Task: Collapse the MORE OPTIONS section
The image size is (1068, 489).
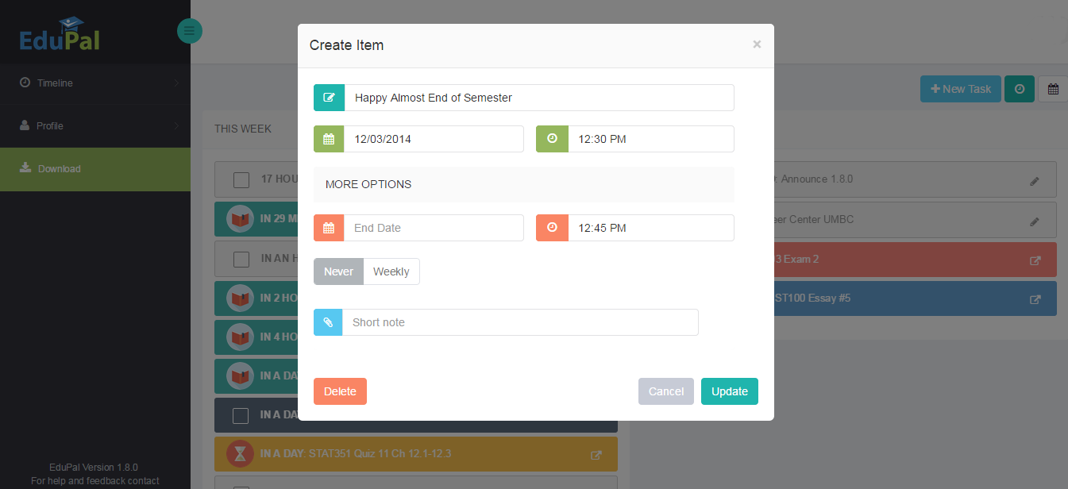Action: (524, 184)
